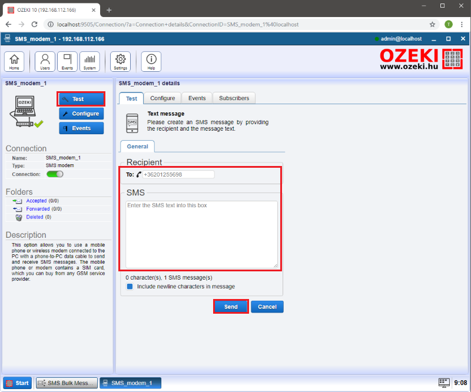Click the recipient phone number field
This screenshot has height=392, width=471.
pos(178,175)
